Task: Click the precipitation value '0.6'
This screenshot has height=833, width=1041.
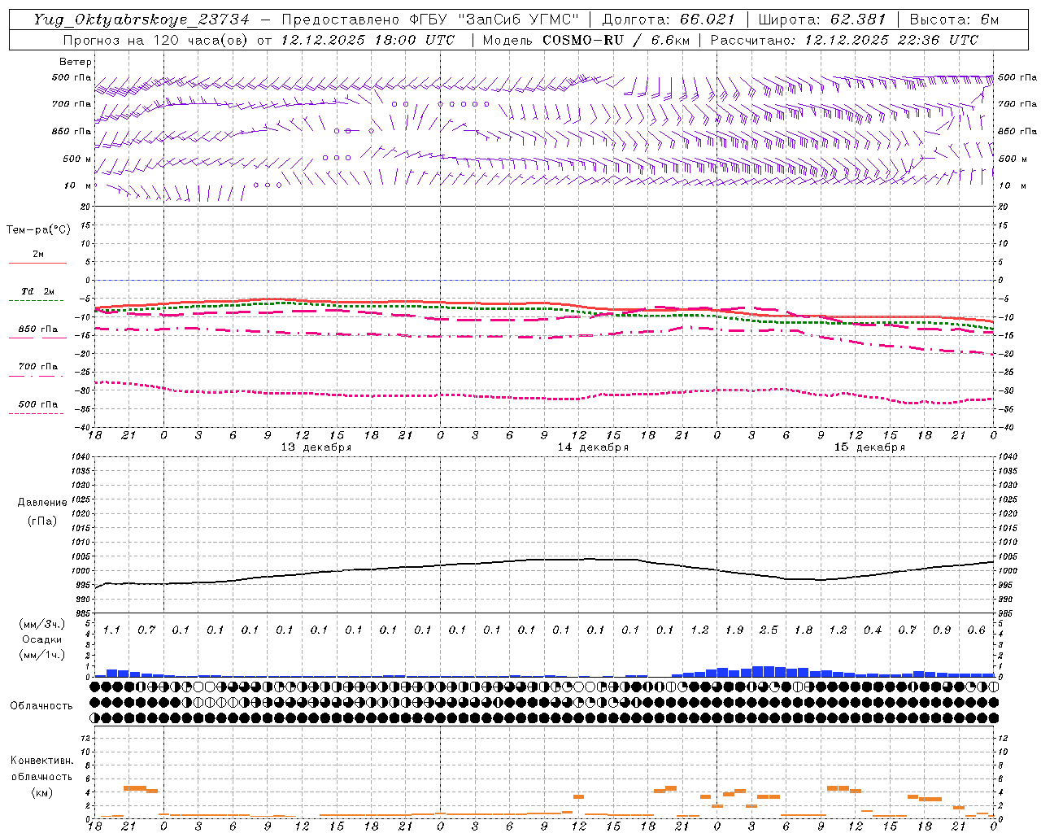Action: (x=977, y=630)
